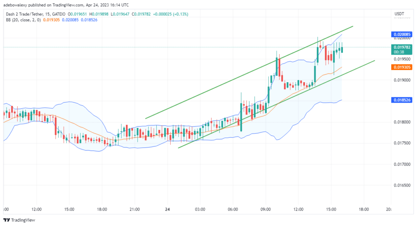Click the 0.019000 price scale value
Viewport: 417px width, 226px height.
(x=402, y=80)
